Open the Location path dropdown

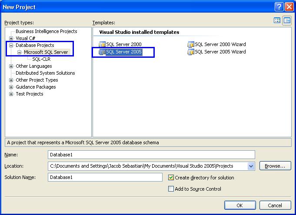click(x=251, y=166)
